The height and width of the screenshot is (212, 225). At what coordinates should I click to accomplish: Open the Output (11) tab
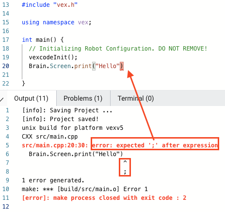point(31,98)
